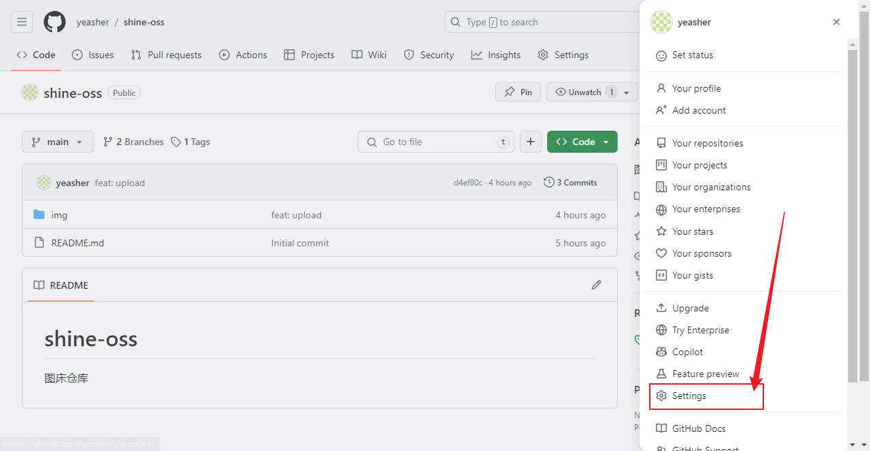Open the Insights tab
Screen dimensions: 870x451
pos(496,55)
